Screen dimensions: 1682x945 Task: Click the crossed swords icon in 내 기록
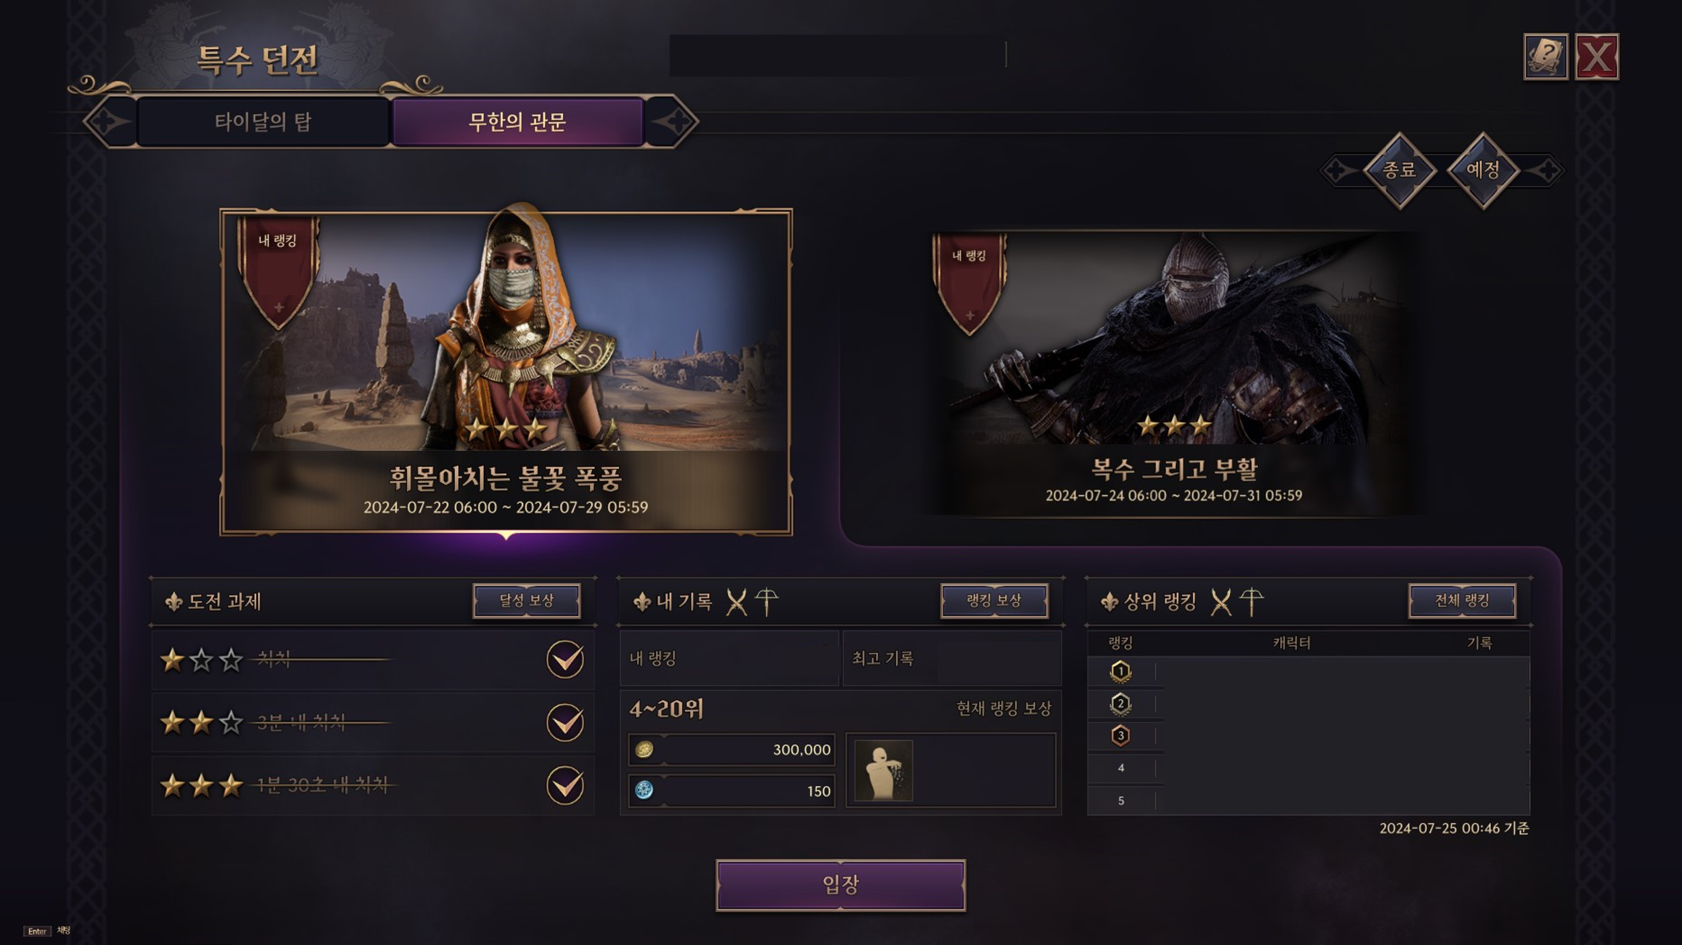(x=736, y=602)
